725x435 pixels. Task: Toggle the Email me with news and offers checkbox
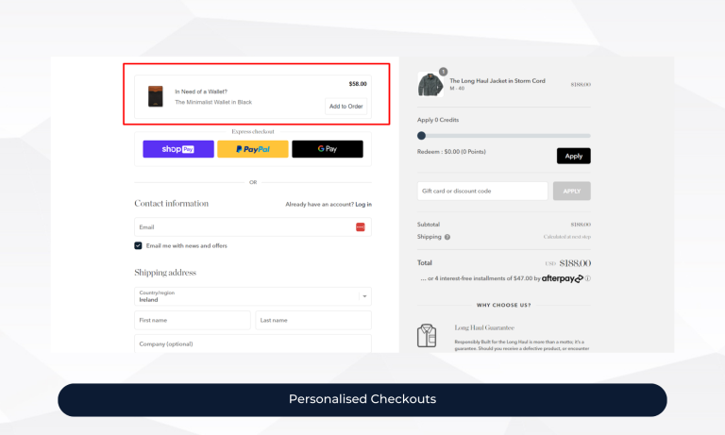(139, 245)
